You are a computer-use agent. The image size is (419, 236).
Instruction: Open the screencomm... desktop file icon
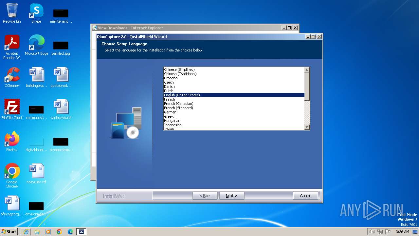click(x=61, y=144)
